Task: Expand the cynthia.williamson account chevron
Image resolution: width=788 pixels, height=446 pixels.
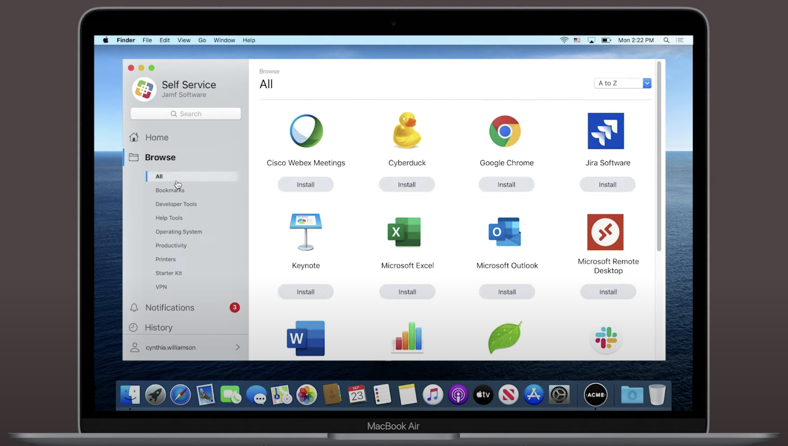Action: tap(238, 347)
